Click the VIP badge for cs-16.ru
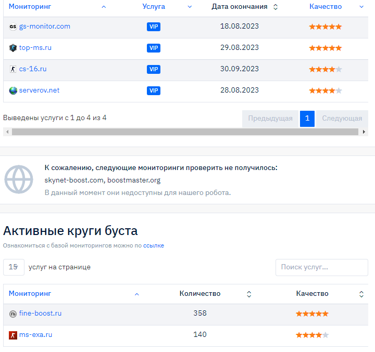This screenshot has width=375, height=352. pyautogui.click(x=154, y=69)
